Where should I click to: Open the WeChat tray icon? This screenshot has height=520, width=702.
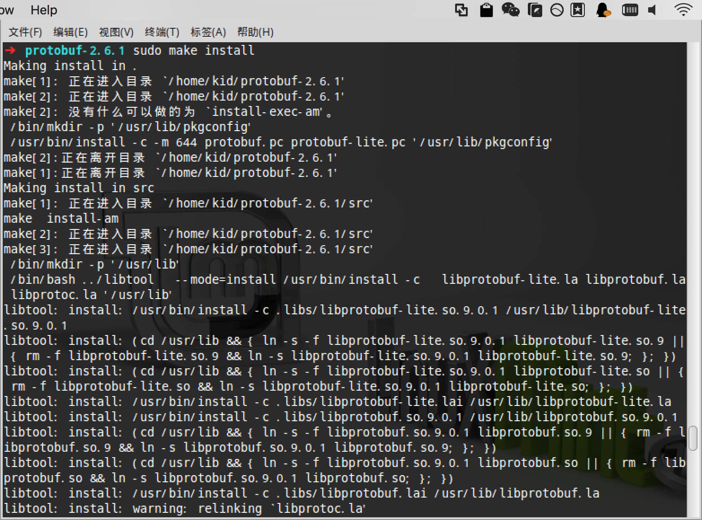pos(510,10)
